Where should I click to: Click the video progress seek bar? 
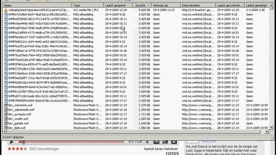[71, 142]
